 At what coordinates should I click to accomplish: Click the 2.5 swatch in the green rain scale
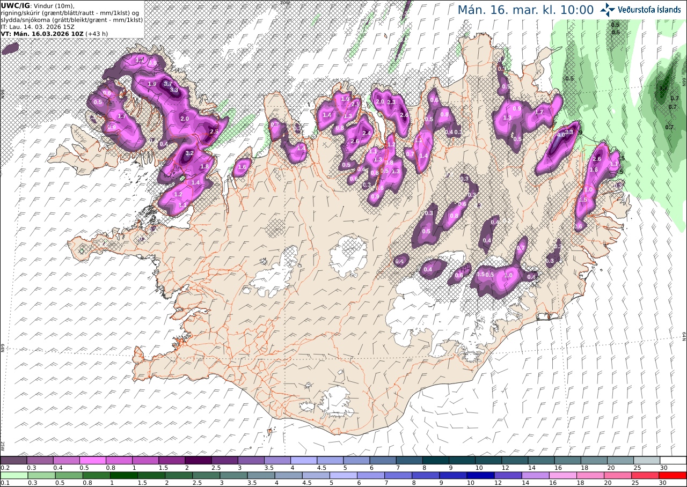[206, 475]
